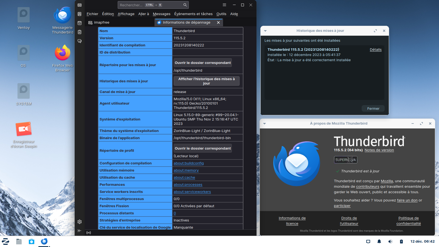
Task: Open Politique de confidentialité link
Action: click(x=409, y=221)
